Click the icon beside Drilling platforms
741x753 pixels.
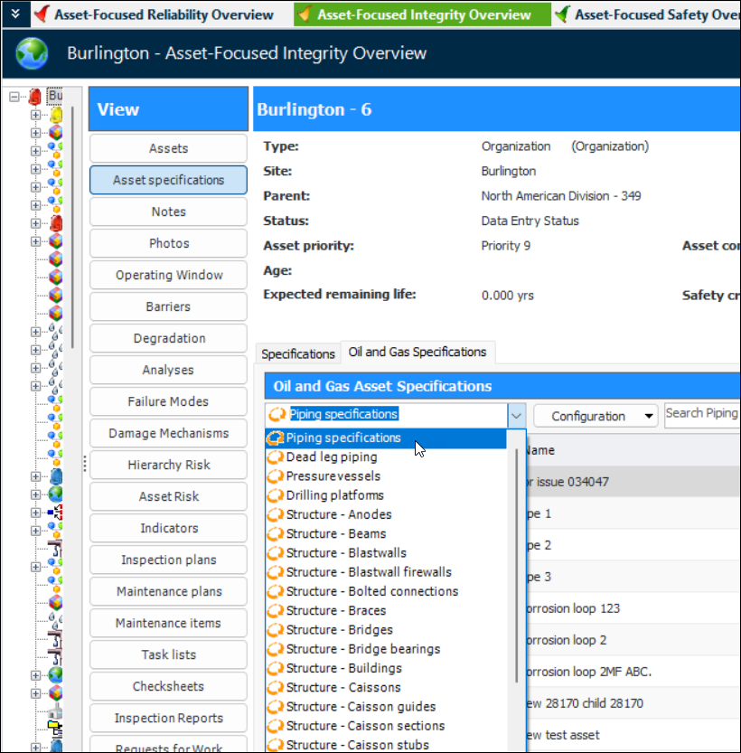pyautogui.click(x=276, y=495)
